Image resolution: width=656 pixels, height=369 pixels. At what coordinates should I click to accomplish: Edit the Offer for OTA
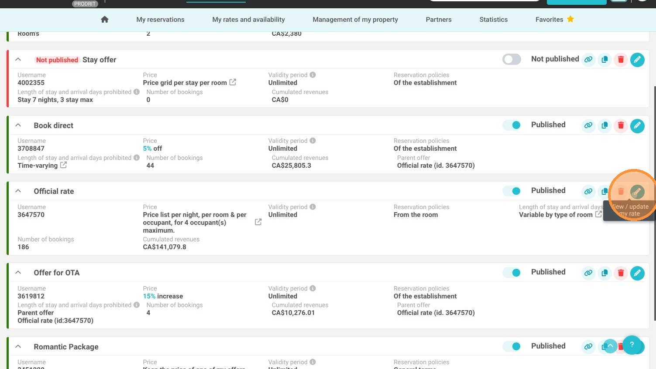637,273
